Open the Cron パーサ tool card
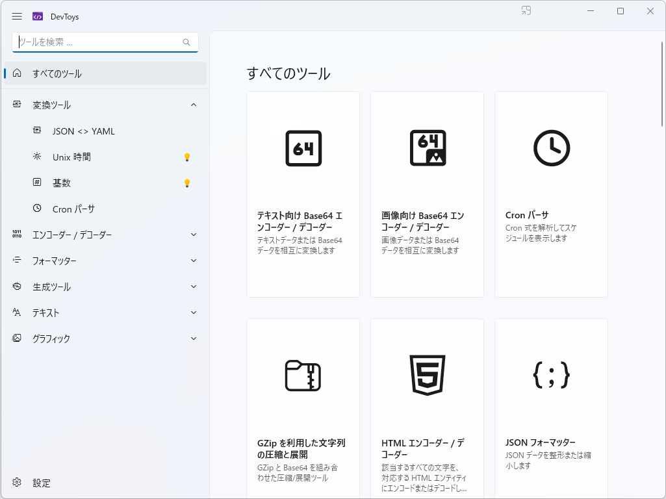Viewport: 666px width, 499px height. pos(550,194)
